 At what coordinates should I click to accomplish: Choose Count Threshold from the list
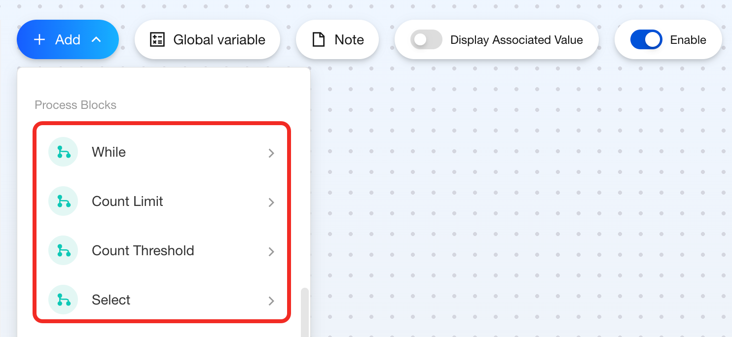tap(143, 250)
